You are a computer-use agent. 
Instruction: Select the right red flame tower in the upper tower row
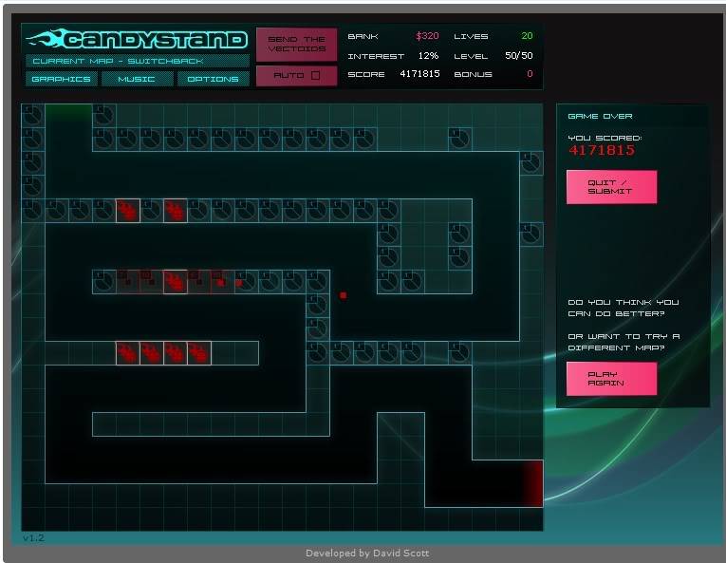pyautogui.click(x=176, y=211)
